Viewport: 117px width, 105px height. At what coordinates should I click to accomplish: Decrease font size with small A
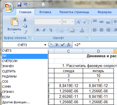pyautogui.click(x=85, y=22)
